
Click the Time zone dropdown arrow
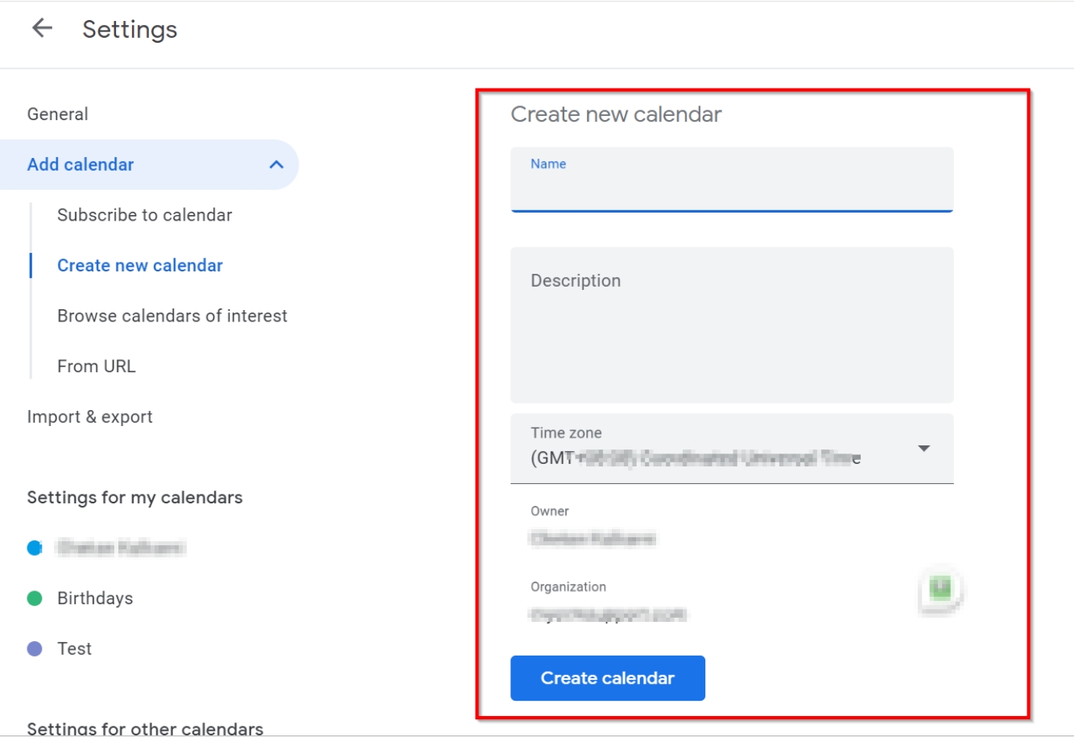pos(924,449)
